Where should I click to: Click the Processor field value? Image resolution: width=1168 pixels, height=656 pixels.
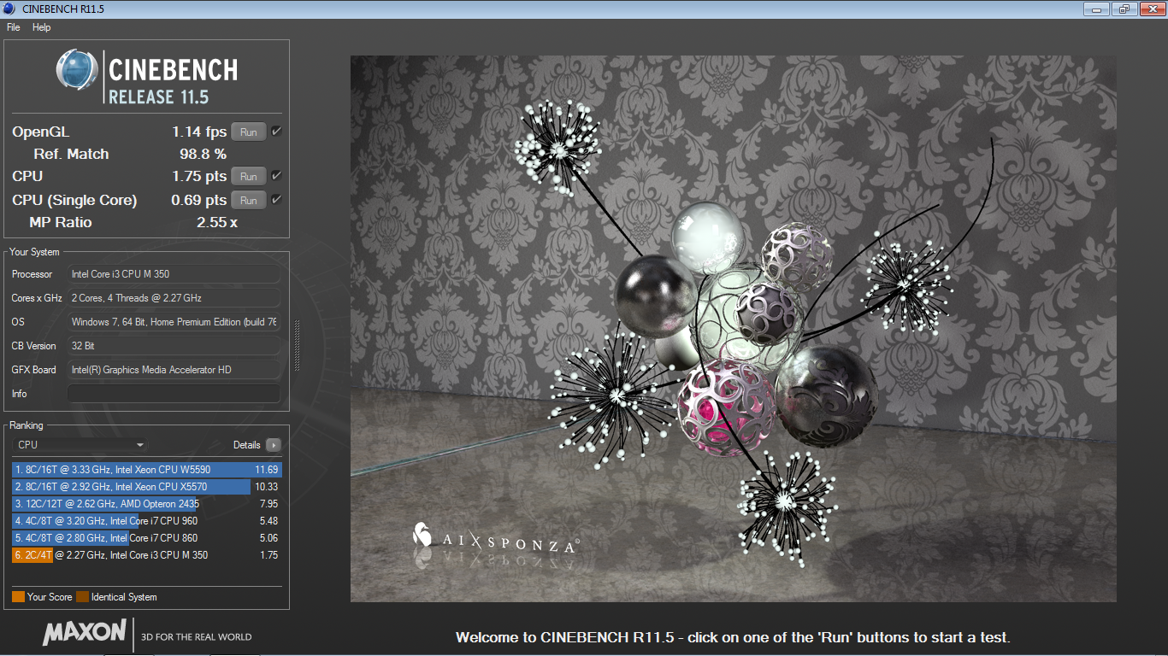pyautogui.click(x=174, y=274)
